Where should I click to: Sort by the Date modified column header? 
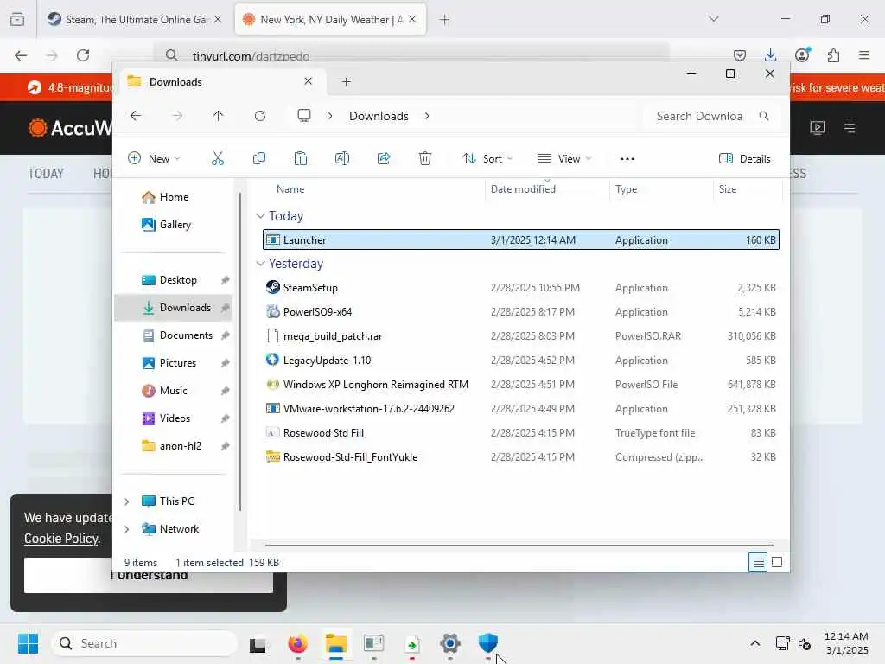coord(547,189)
